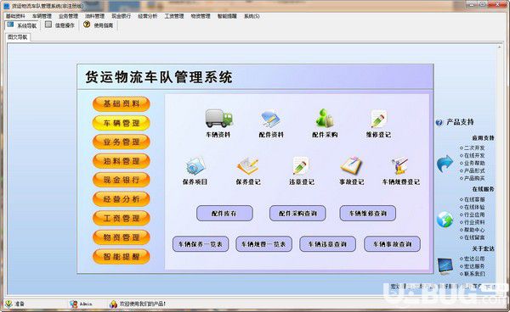Open the 保养登记 icon
This screenshot has width=510, height=312.
248,166
